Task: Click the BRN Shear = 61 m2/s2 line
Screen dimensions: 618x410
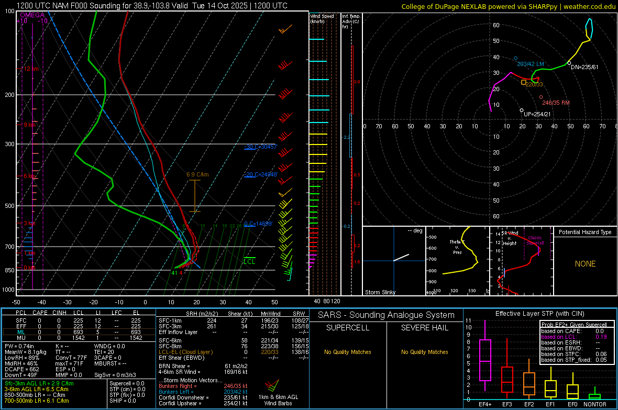Action: point(203,366)
